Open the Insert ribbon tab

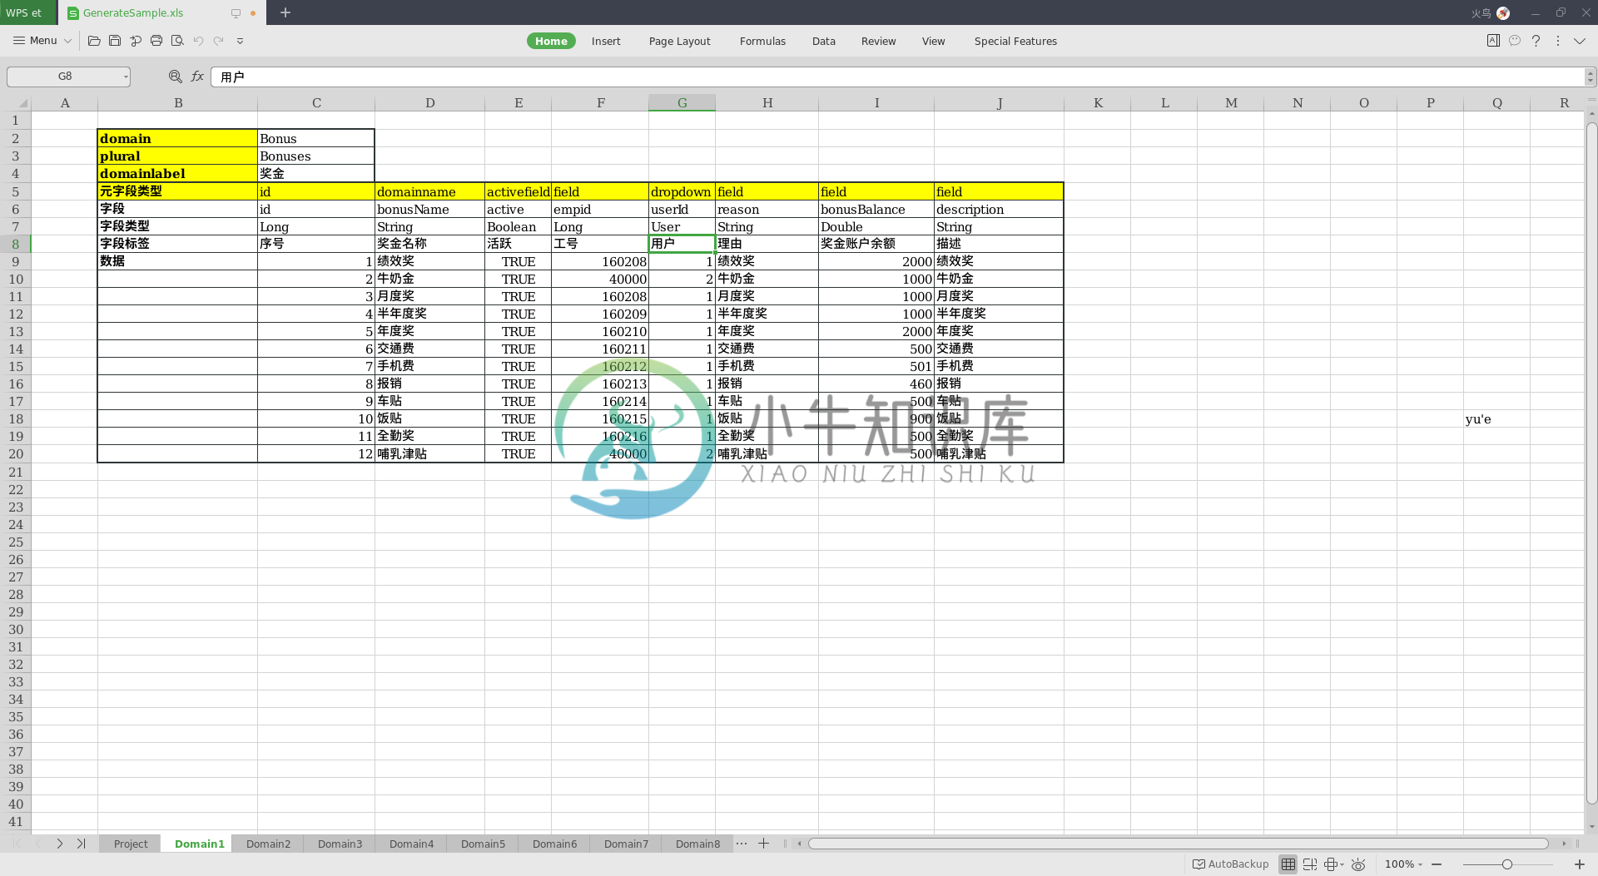pos(606,41)
